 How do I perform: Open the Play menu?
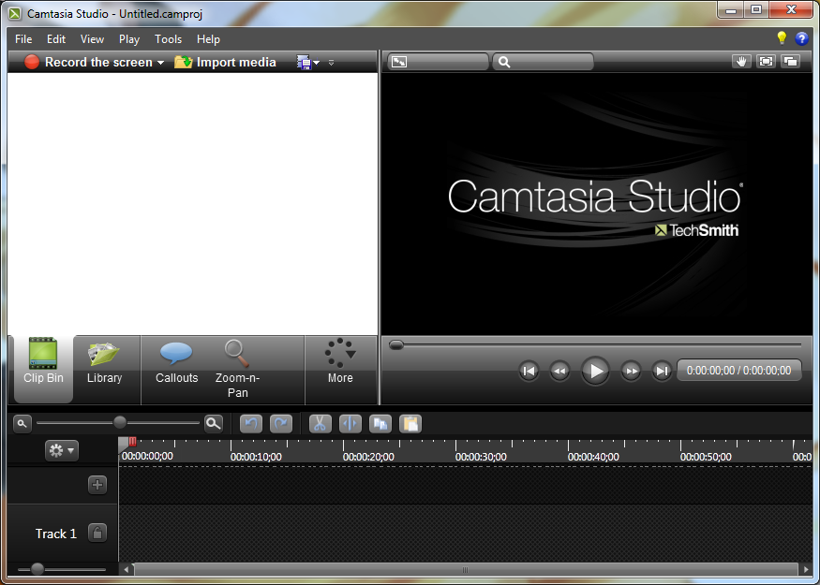(129, 39)
